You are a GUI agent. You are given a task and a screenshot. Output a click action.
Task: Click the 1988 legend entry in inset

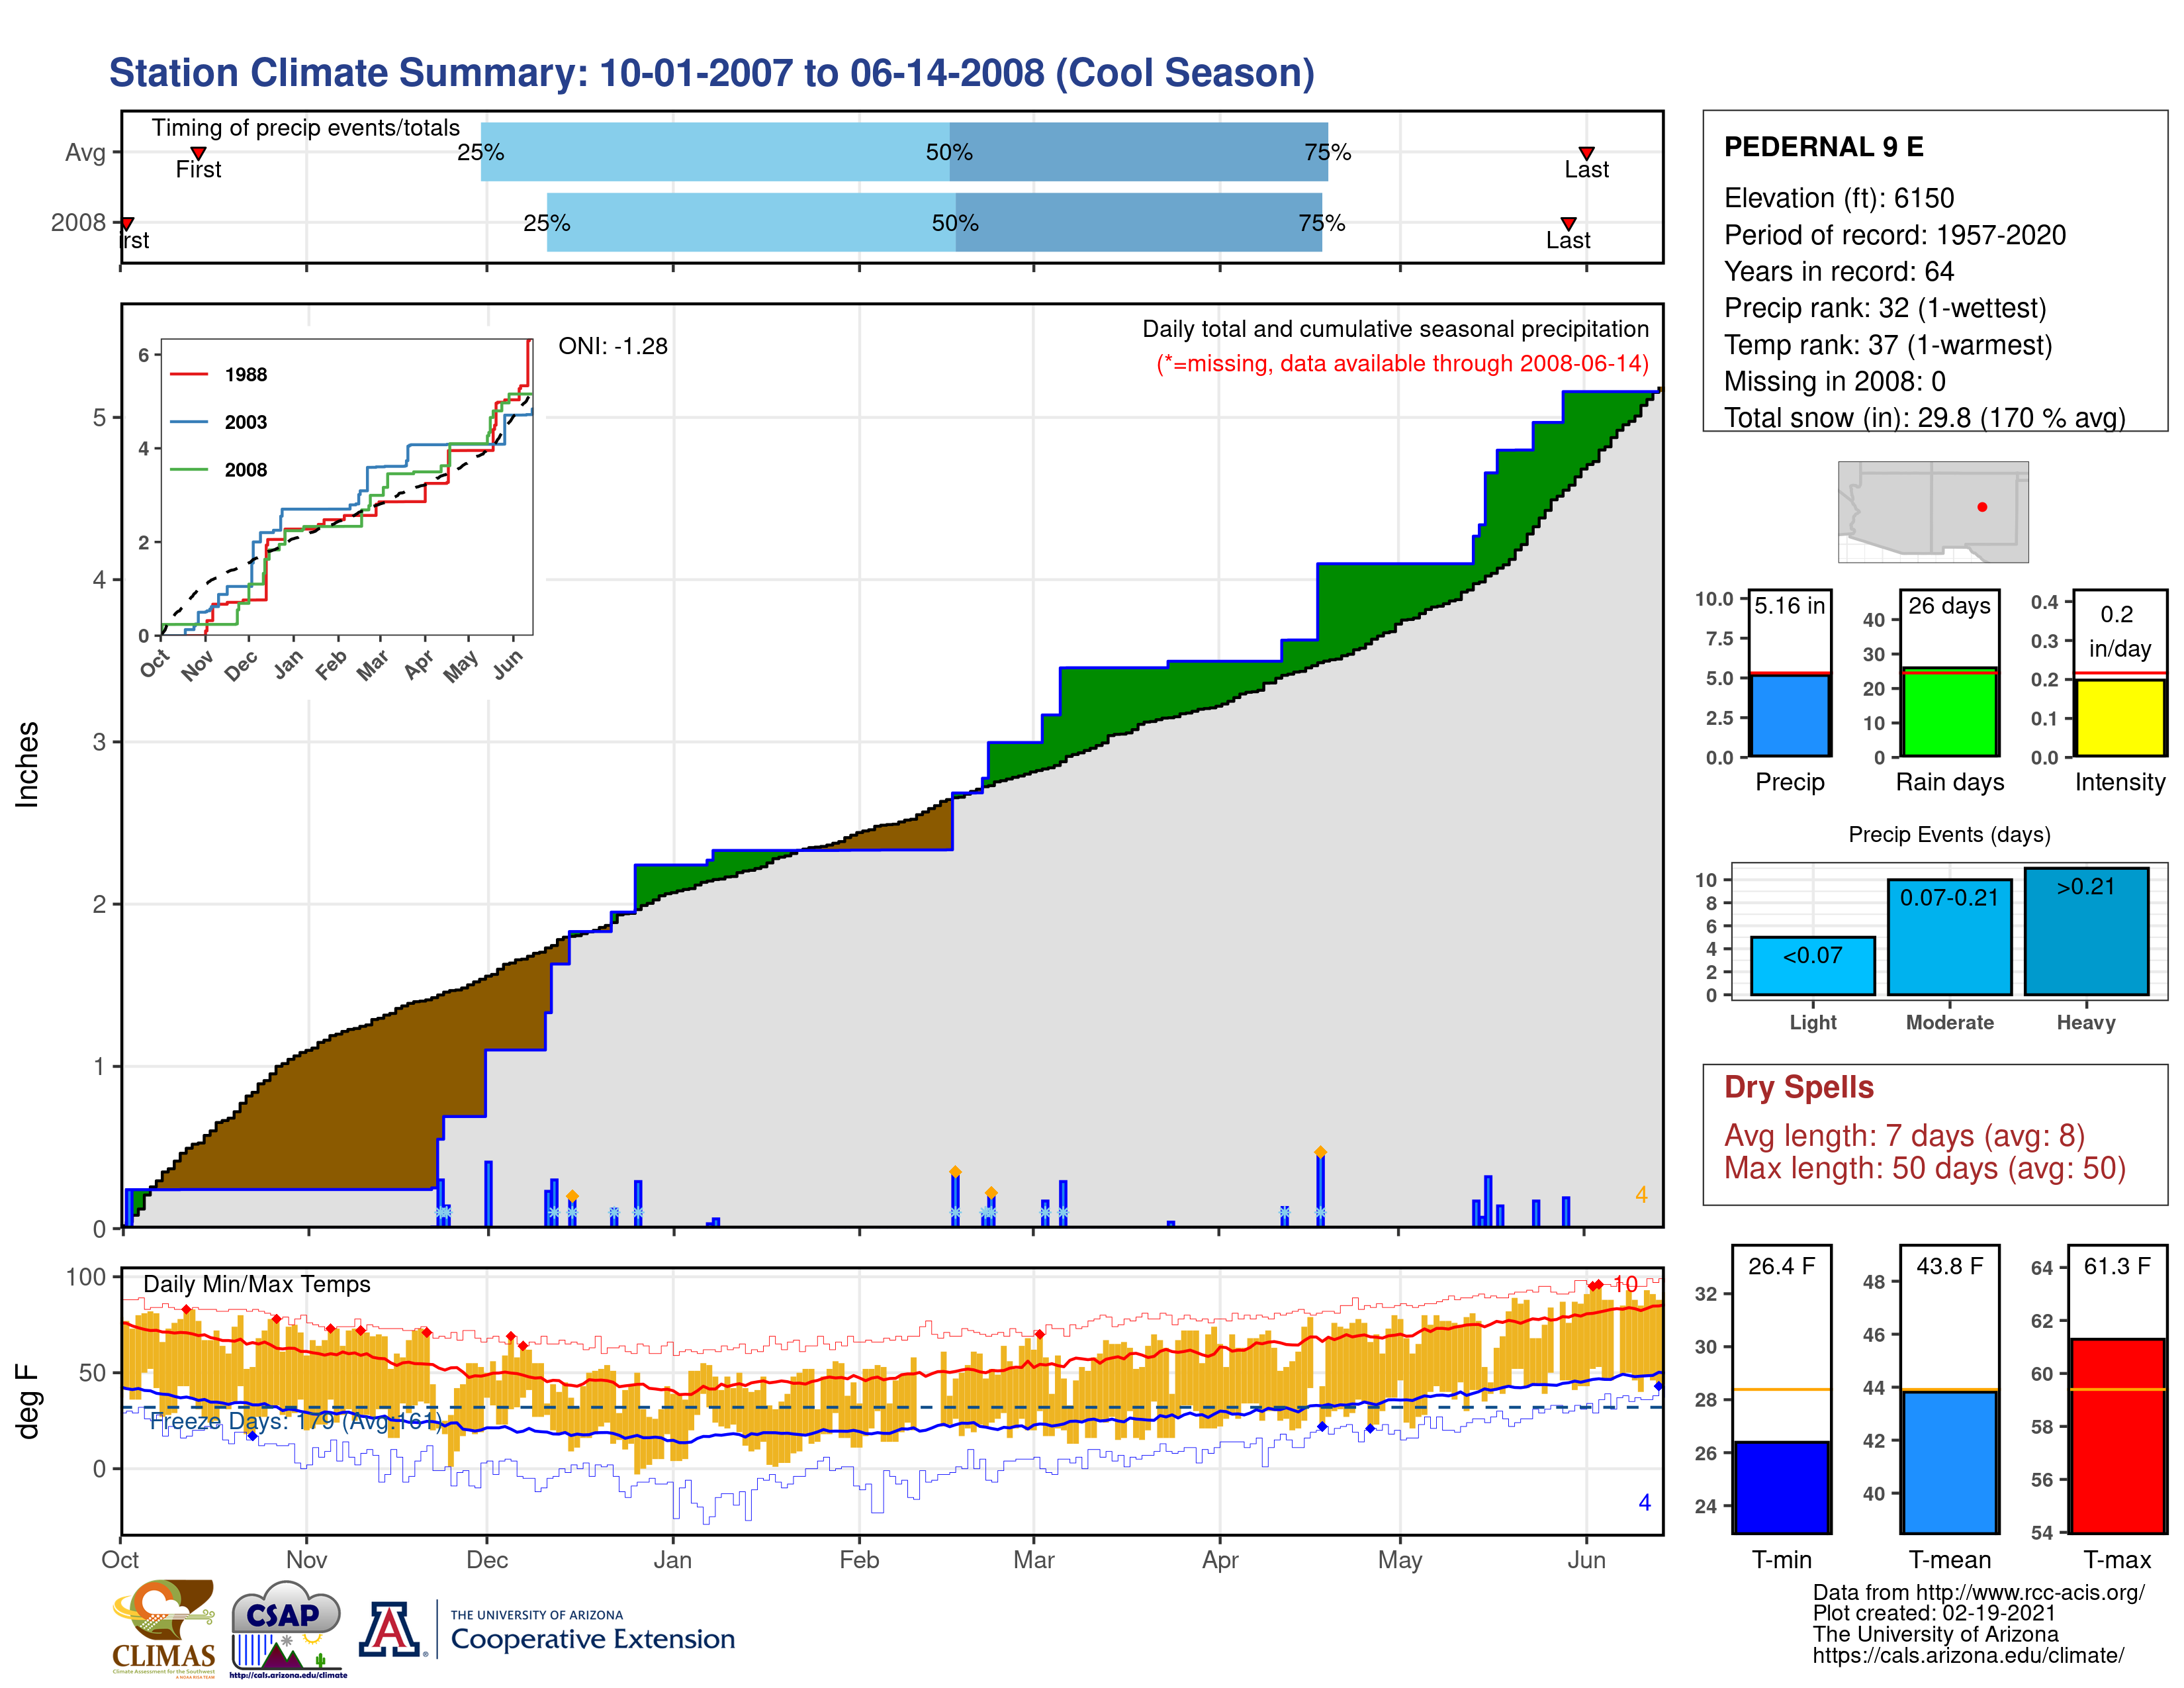pos(219,374)
